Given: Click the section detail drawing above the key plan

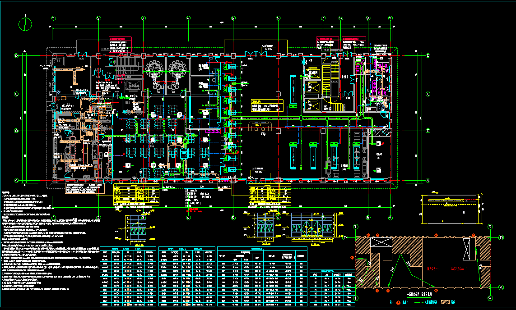Looking at the screenshot, I should [449, 210].
